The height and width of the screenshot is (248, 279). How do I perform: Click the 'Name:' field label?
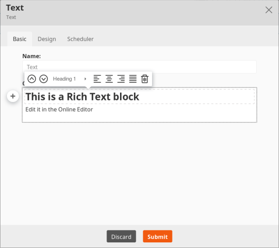pyautogui.click(x=32, y=56)
